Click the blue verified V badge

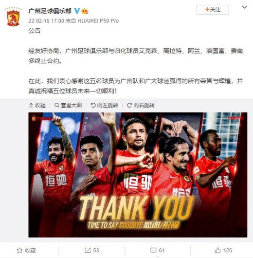tap(77, 11)
